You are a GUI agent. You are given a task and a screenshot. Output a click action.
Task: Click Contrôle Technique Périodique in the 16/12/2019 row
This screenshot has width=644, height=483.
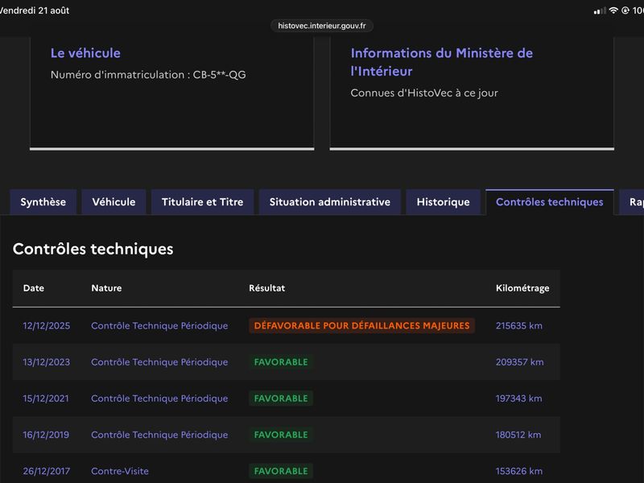[159, 435]
